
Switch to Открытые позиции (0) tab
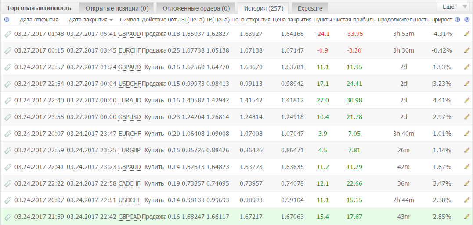pos(117,8)
